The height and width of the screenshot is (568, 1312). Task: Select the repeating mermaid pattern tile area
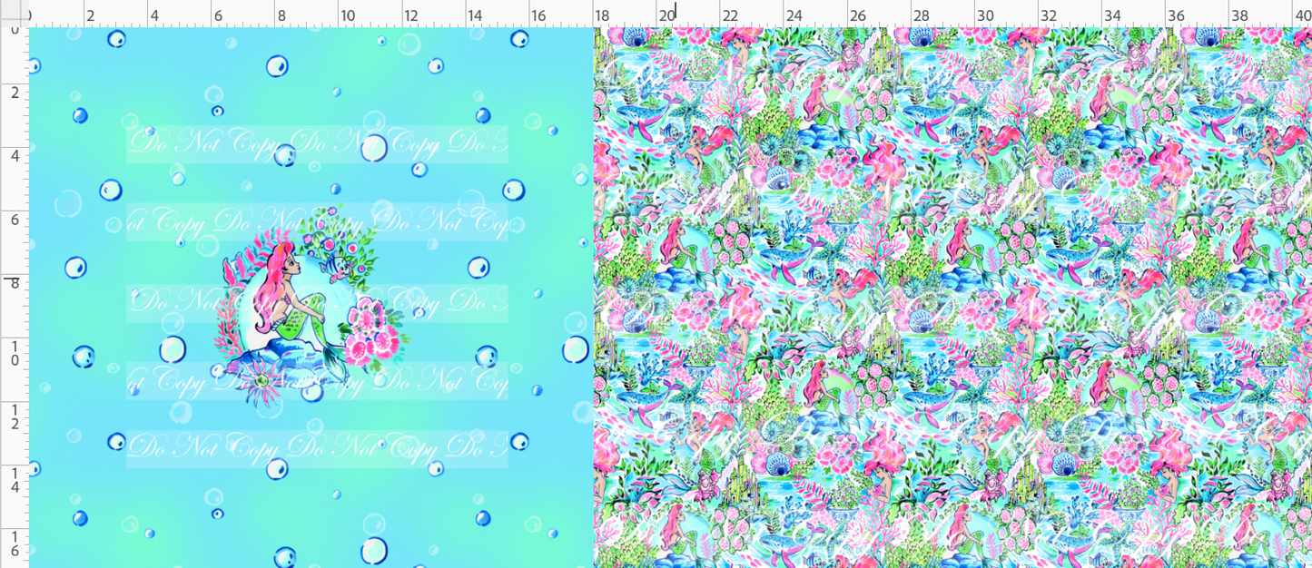pyautogui.click(x=952, y=298)
